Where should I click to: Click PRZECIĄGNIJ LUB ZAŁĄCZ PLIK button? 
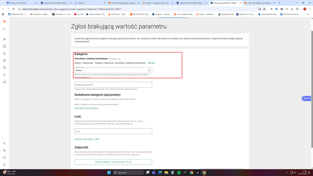113,162
